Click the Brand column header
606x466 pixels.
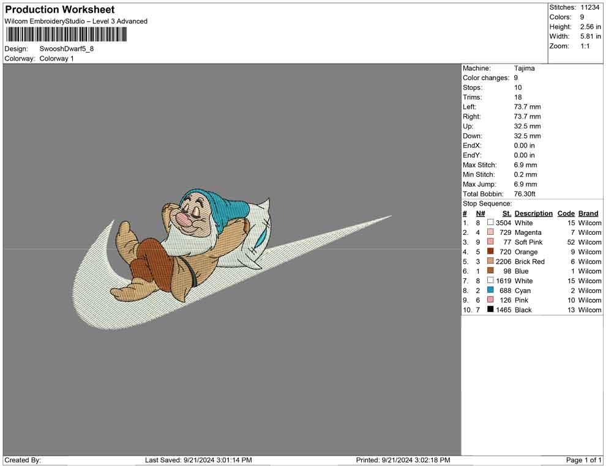click(x=588, y=213)
